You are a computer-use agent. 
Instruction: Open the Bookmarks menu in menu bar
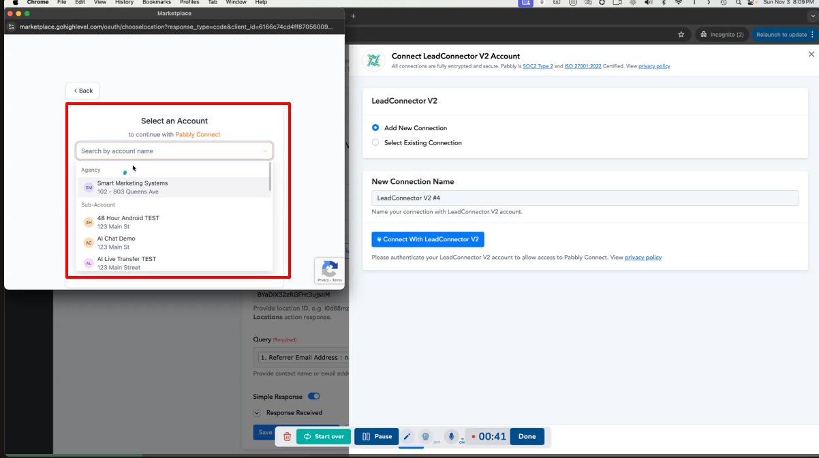156,3
